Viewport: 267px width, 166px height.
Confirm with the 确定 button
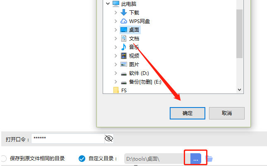pos(187,113)
